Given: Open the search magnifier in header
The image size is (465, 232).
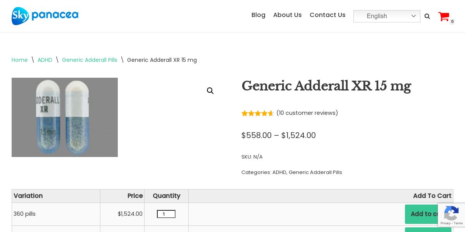Looking at the screenshot, I should pos(427,16).
